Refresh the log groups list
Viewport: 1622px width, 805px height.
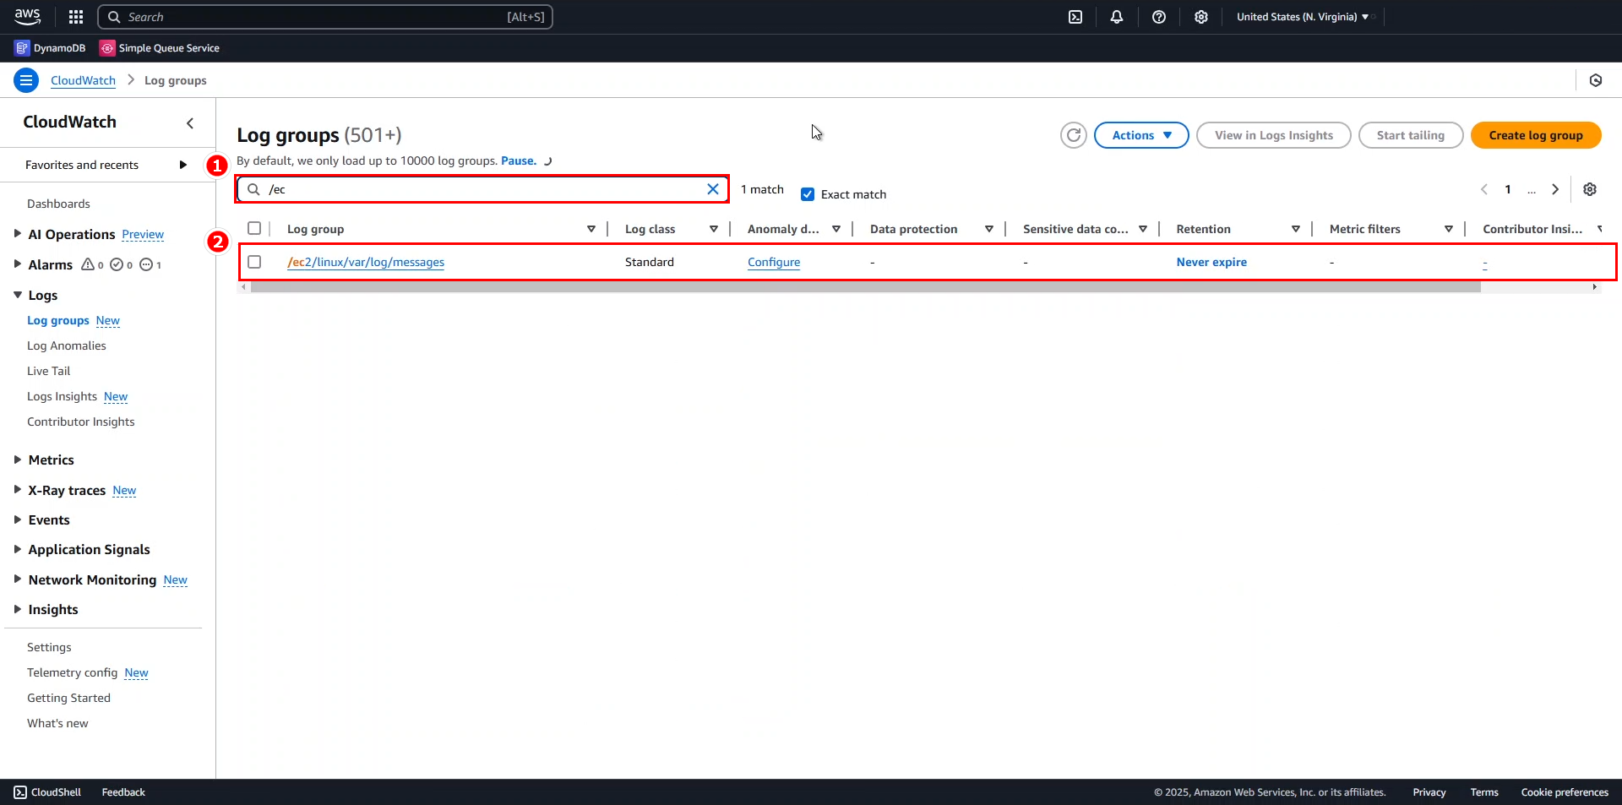(1073, 135)
